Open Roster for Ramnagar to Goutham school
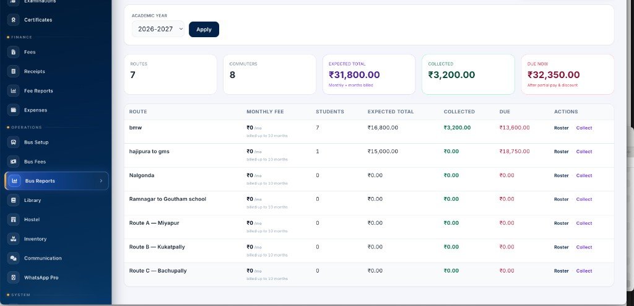 (x=561, y=199)
